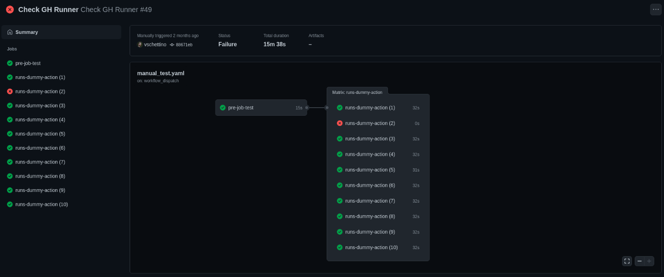Open the three-dots workflow options menu
Image resolution: width=664 pixels, height=277 pixels.
[656, 9]
